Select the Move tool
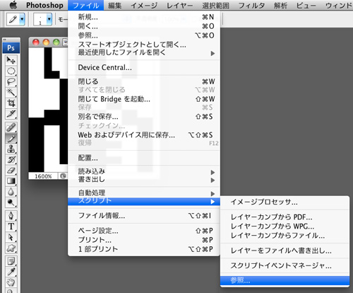The width and height of the screenshot is (353, 293). [x=11, y=61]
